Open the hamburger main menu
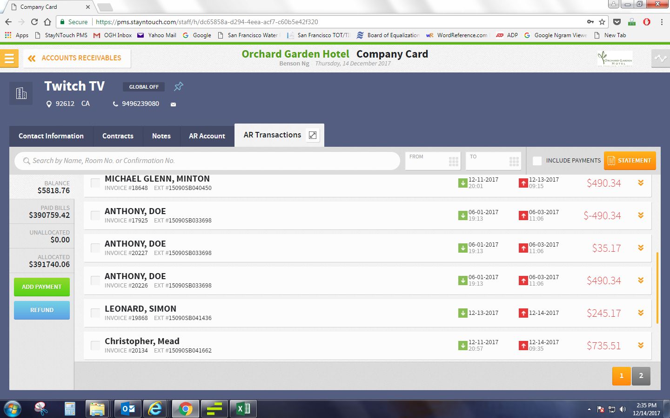Image resolution: width=670 pixels, height=418 pixels. 9,59
